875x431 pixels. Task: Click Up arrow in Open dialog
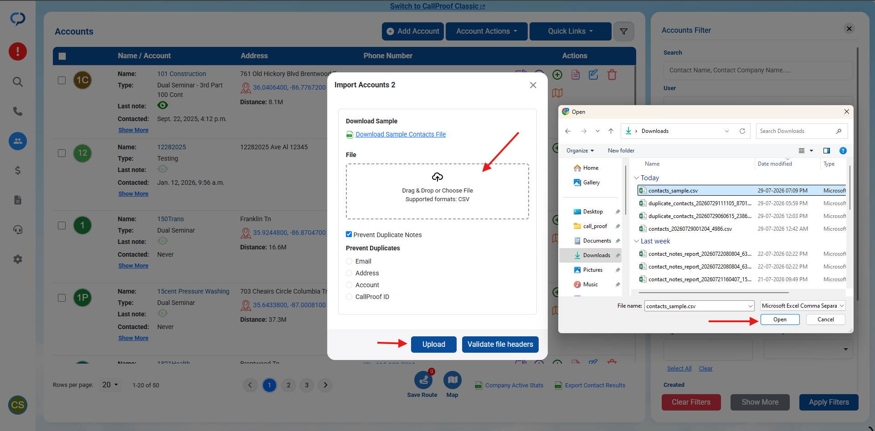(x=611, y=131)
